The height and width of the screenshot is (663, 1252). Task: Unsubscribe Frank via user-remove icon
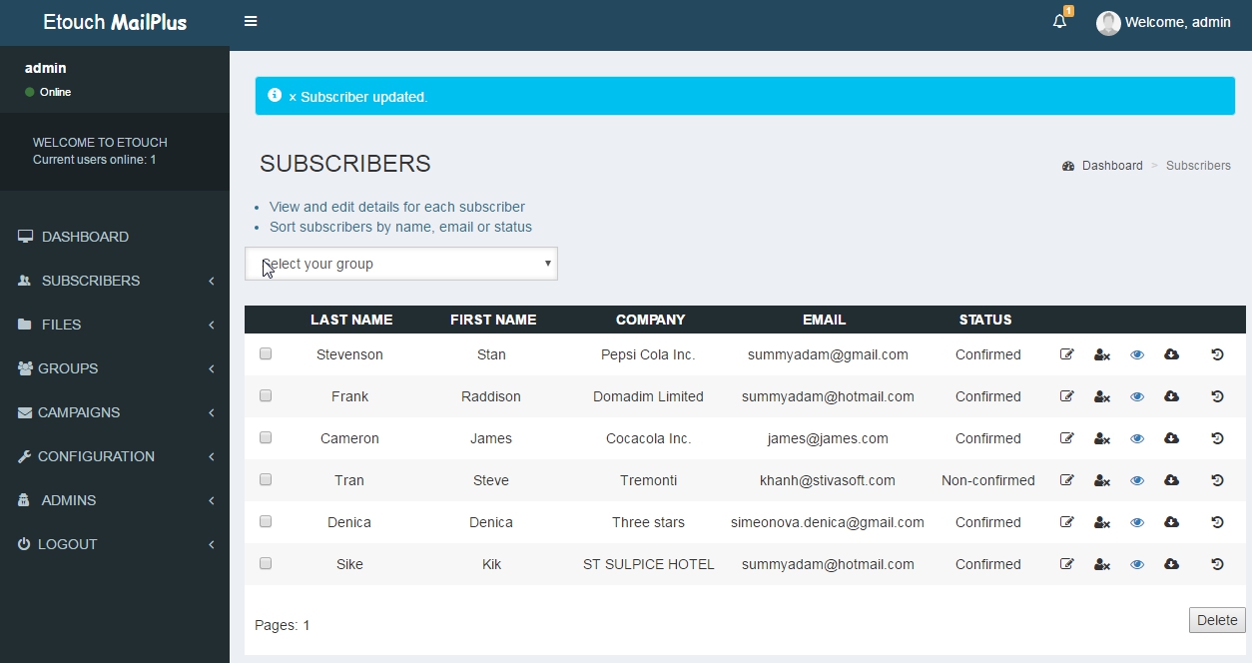1102,396
